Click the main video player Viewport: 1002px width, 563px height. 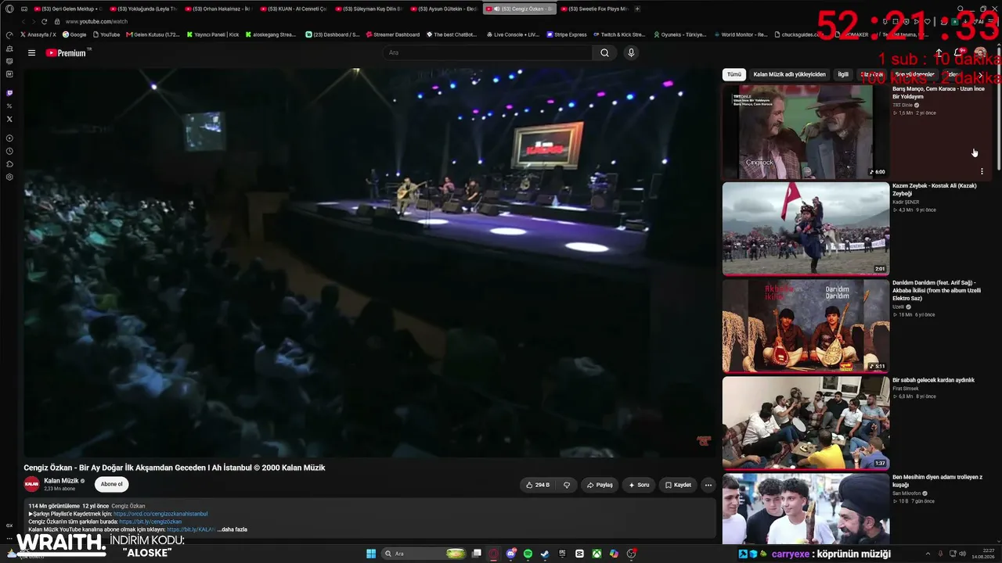[x=370, y=263]
